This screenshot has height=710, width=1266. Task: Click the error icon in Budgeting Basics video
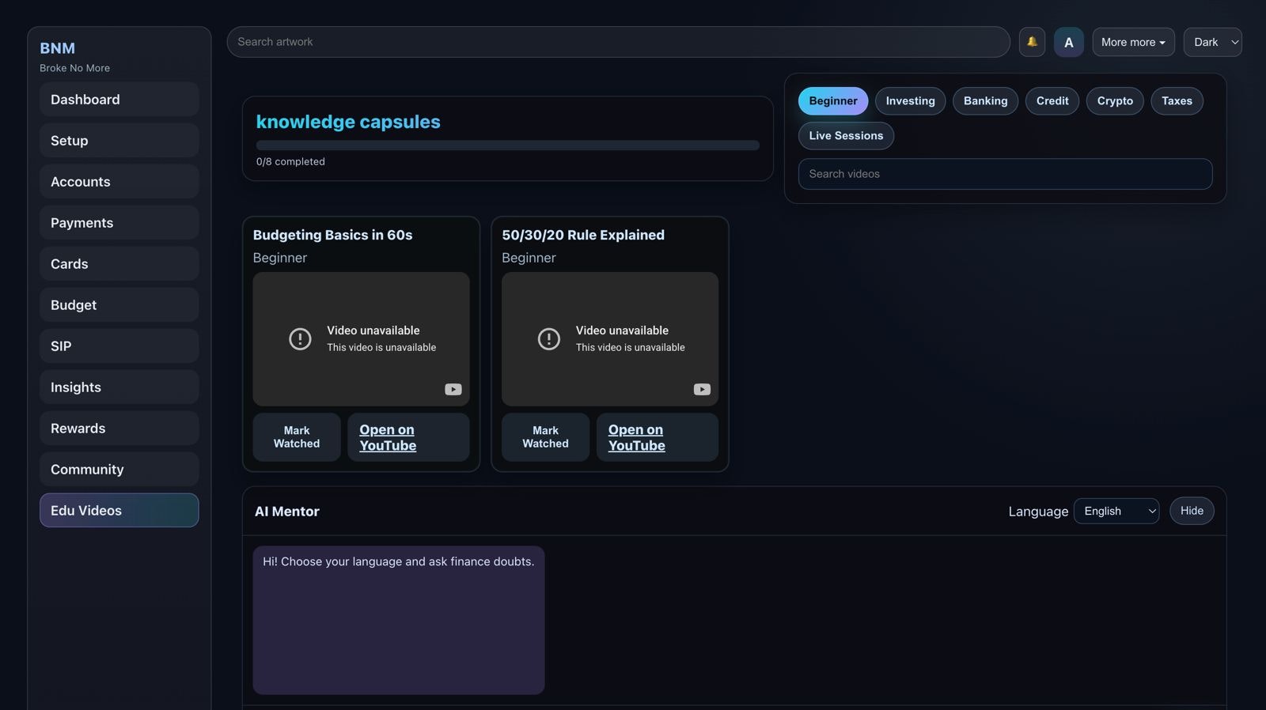300,338
